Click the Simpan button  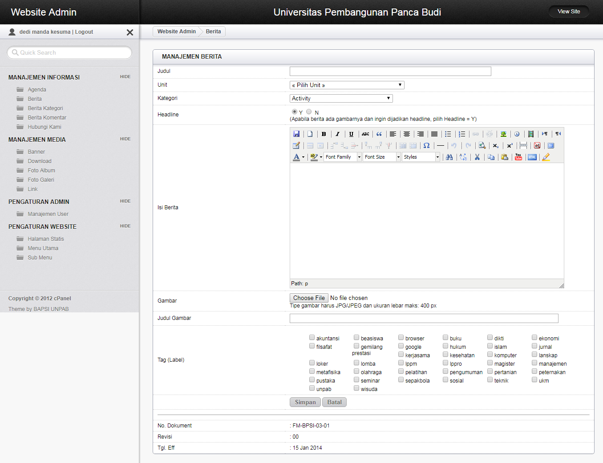(305, 402)
